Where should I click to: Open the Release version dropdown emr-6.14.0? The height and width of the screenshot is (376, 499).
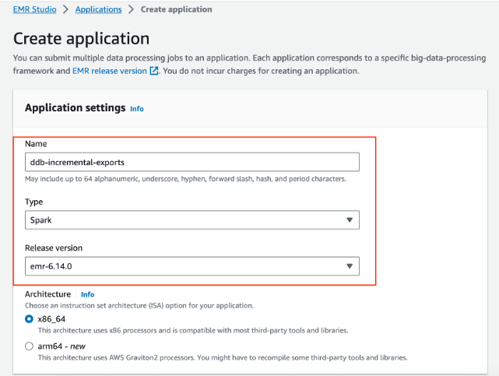[x=192, y=266]
